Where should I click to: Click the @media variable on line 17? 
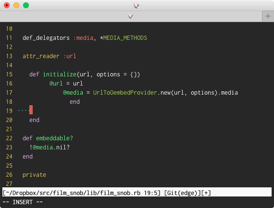click(73, 93)
